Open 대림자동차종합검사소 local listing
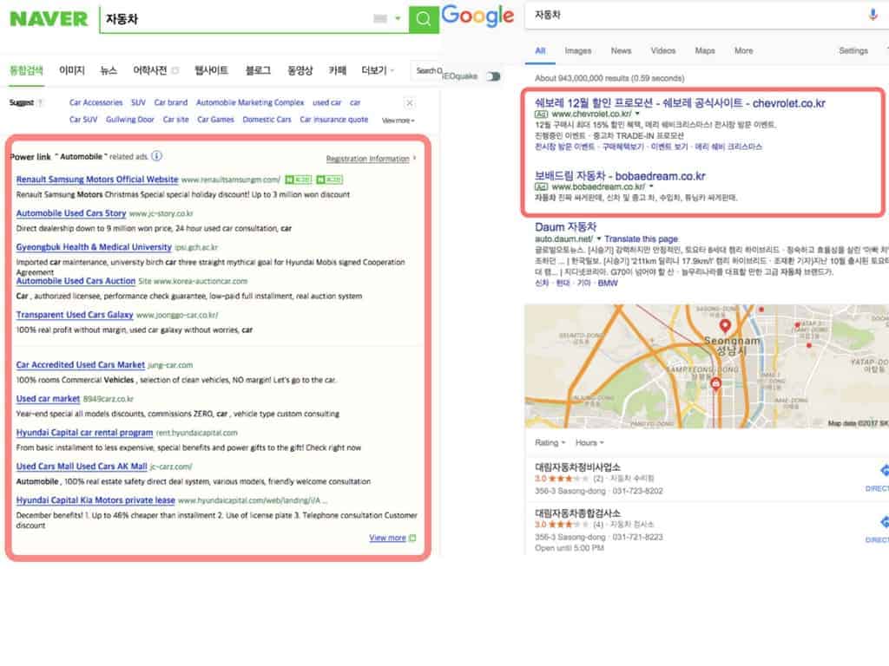Screen dimensions: 889x666 click(x=577, y=513)
